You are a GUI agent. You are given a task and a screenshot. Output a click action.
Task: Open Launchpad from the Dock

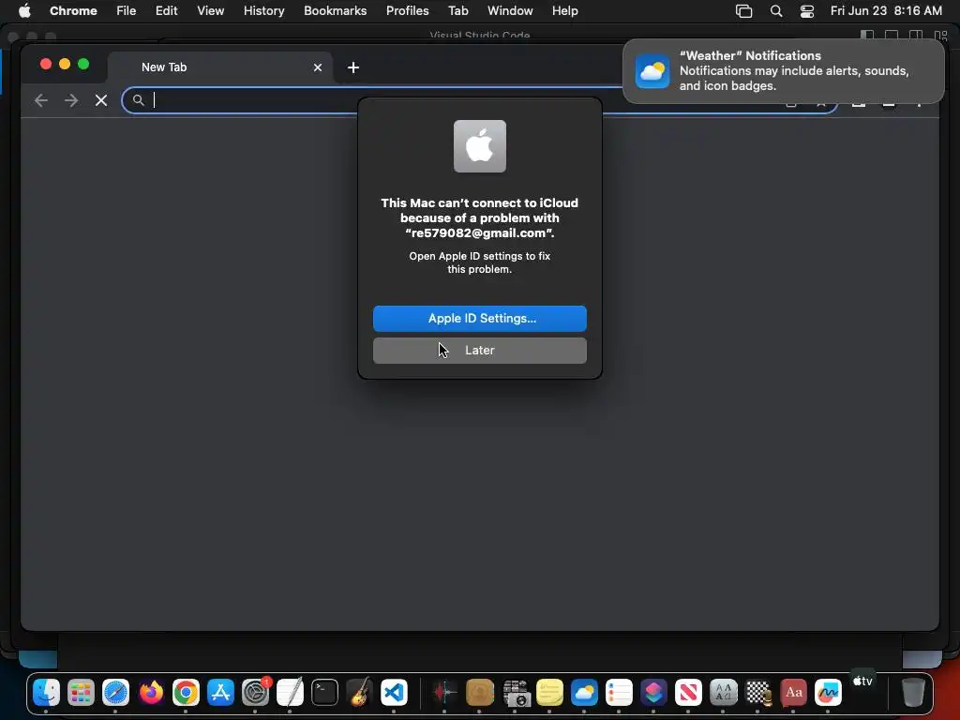(81, 693)
